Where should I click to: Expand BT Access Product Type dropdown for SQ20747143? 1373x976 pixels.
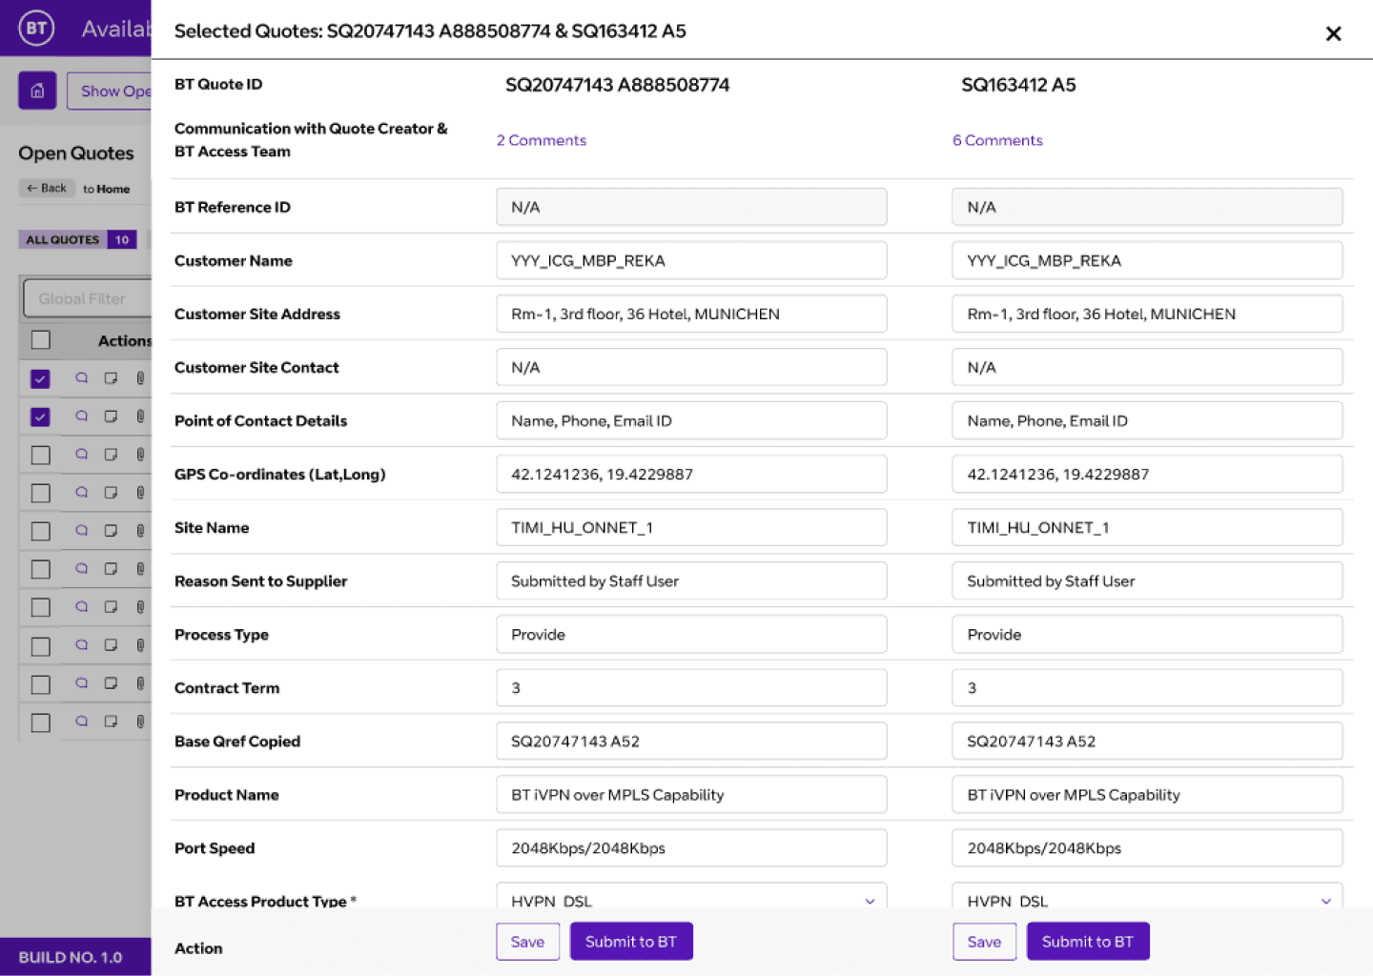tap(691, 896)
